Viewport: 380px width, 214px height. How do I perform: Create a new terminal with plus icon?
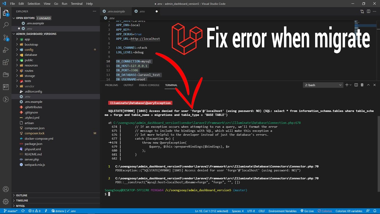(x=346, y=85)
